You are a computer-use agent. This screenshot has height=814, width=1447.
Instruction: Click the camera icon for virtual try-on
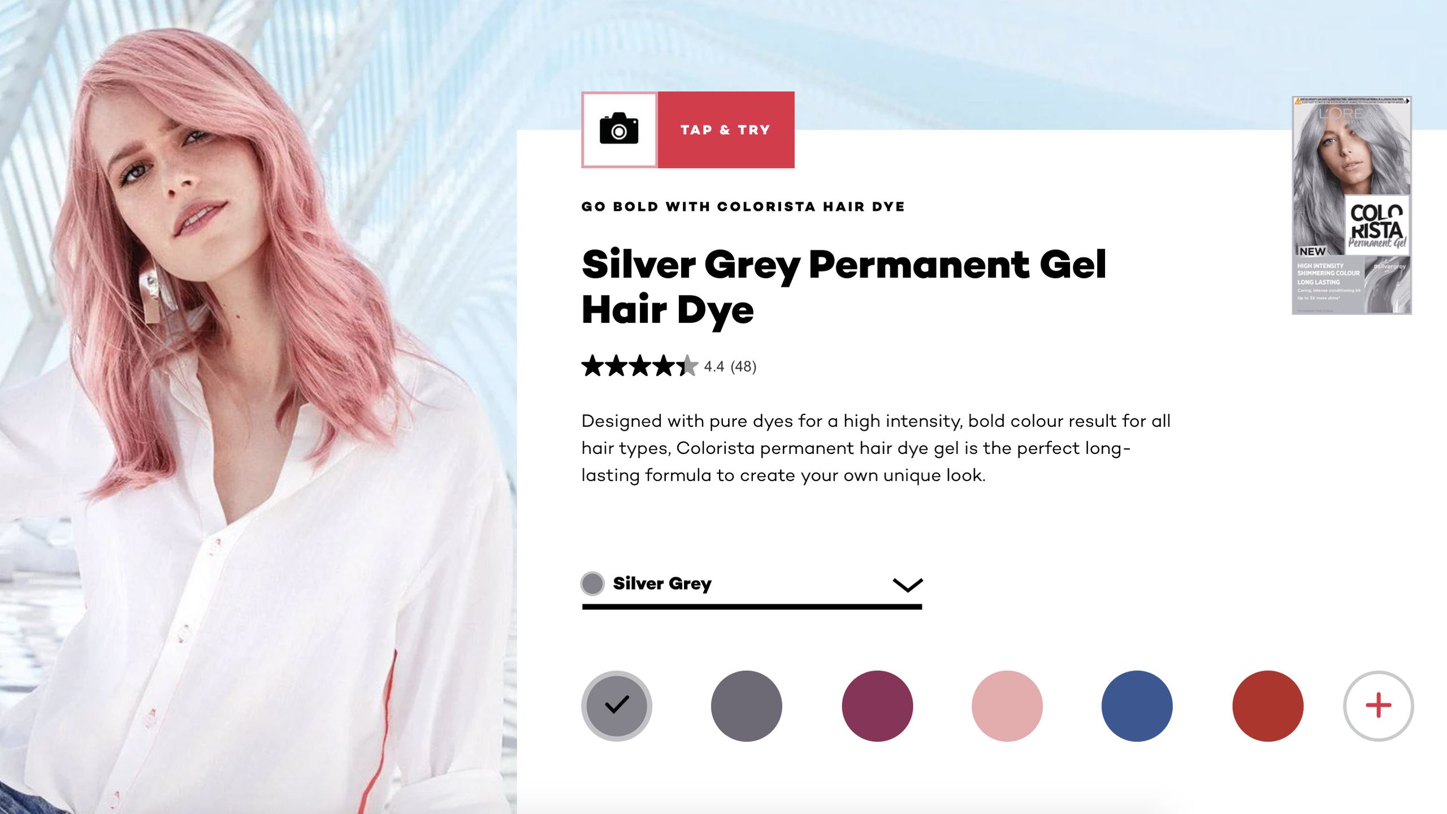(619, 129)
